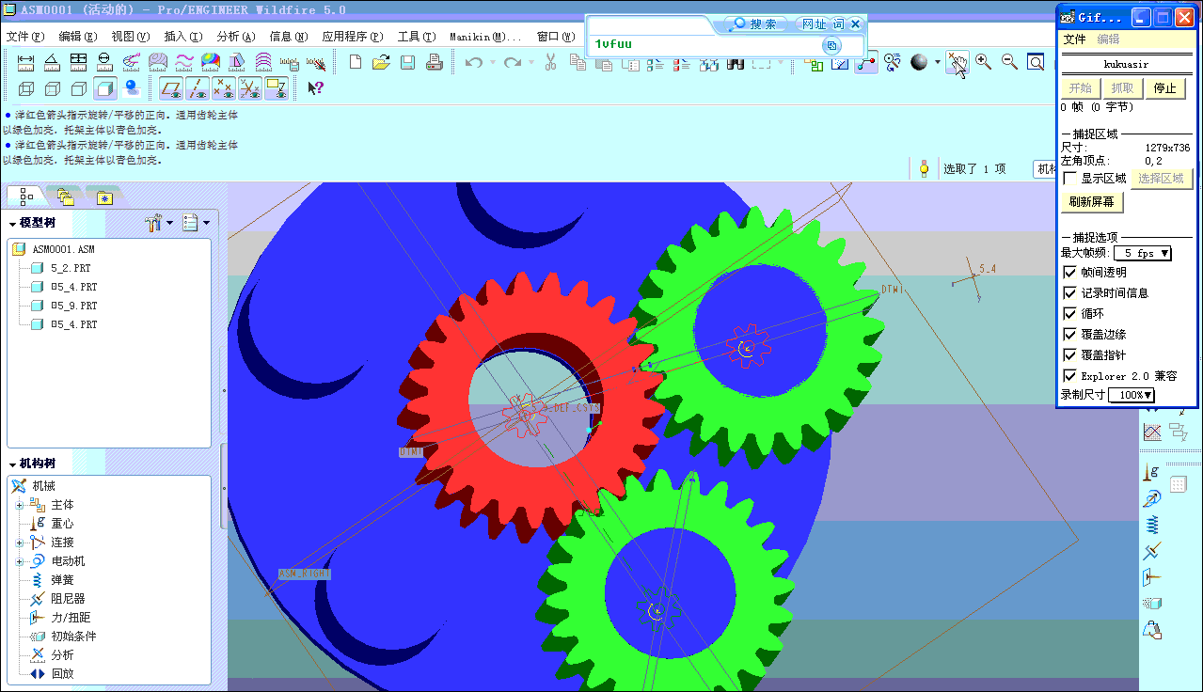
Task: Click the measure results graph icon
Action: click(1152, 432)
